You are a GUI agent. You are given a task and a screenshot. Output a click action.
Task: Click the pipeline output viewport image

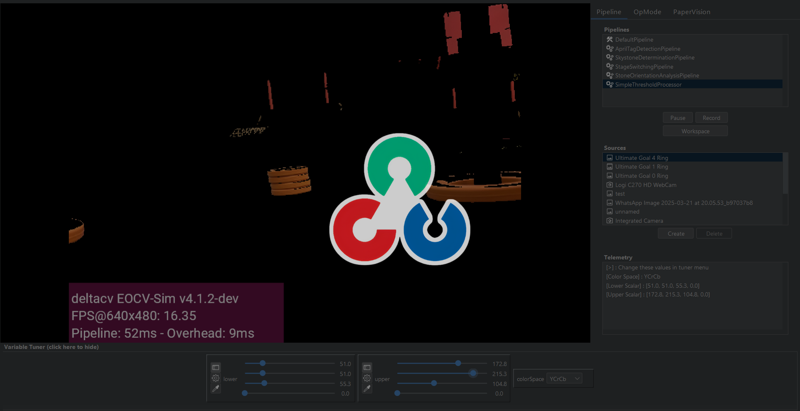(295, 173)
